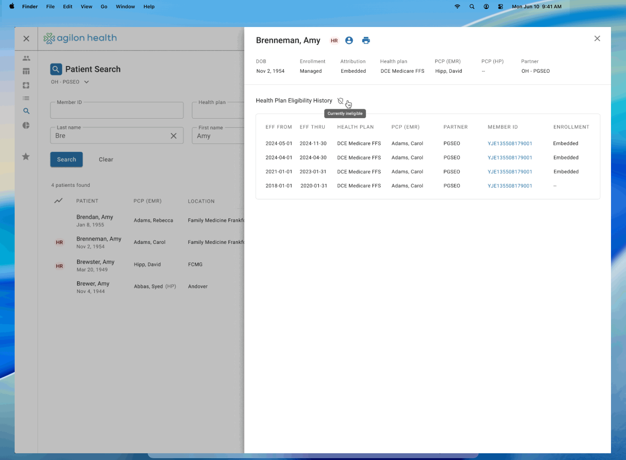The height and width of the screenshot is (460, 626).
Task: Click the EFF THRU column header
Action: coord(312,127)
